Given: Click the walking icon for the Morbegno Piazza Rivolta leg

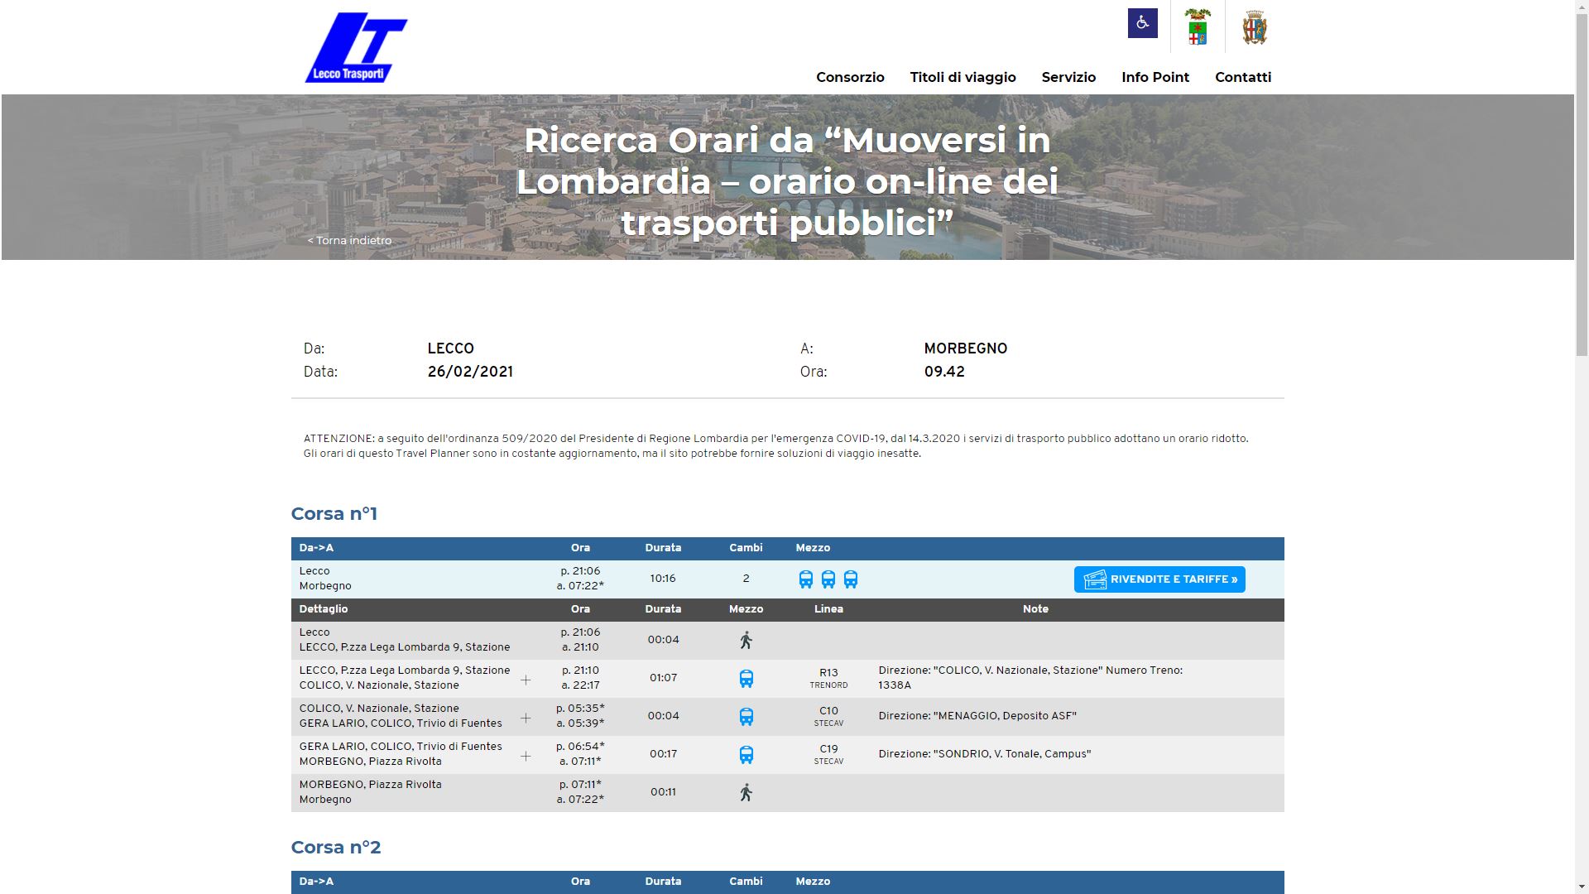Looking at the screenshot, I should pos(746,792).
